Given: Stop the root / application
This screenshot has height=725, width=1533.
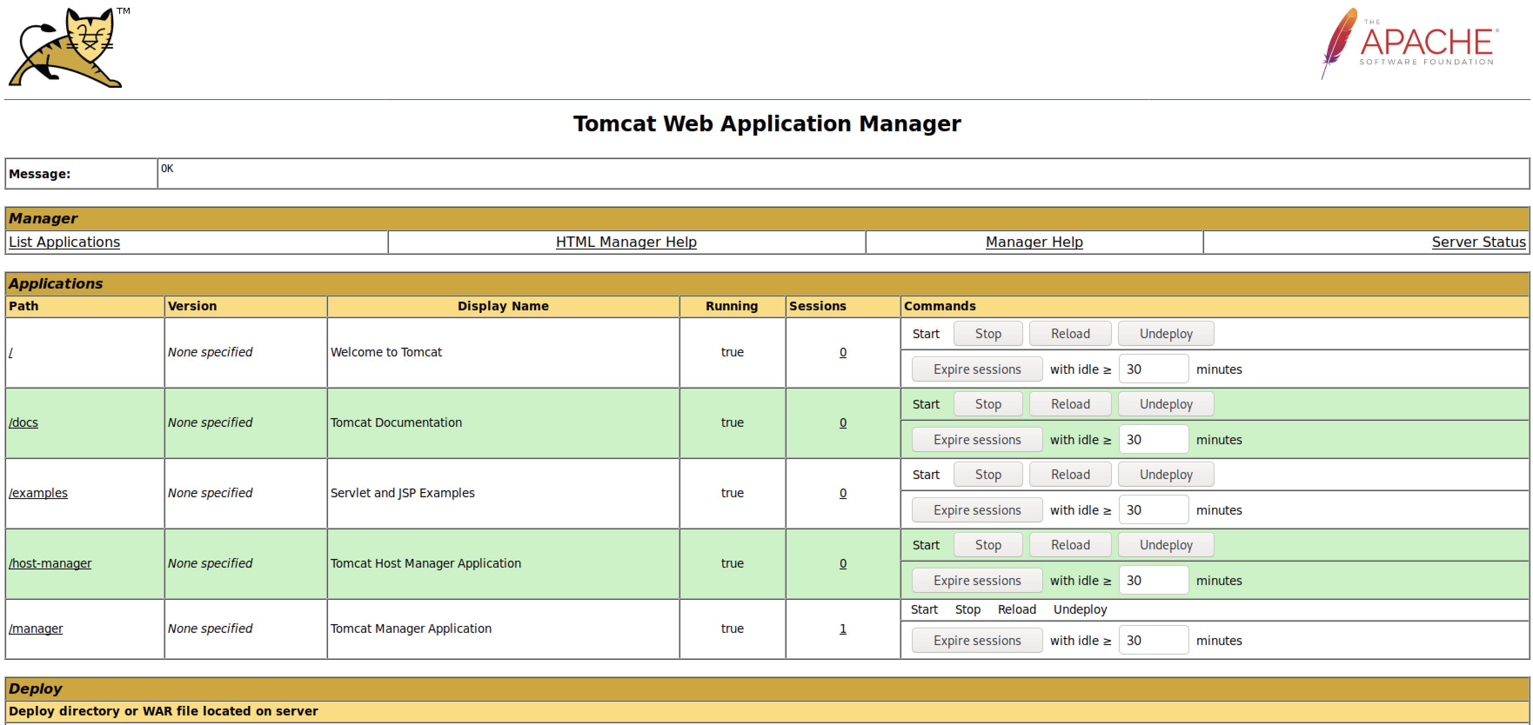Looking at the screenshot, I should coord(987,334).
